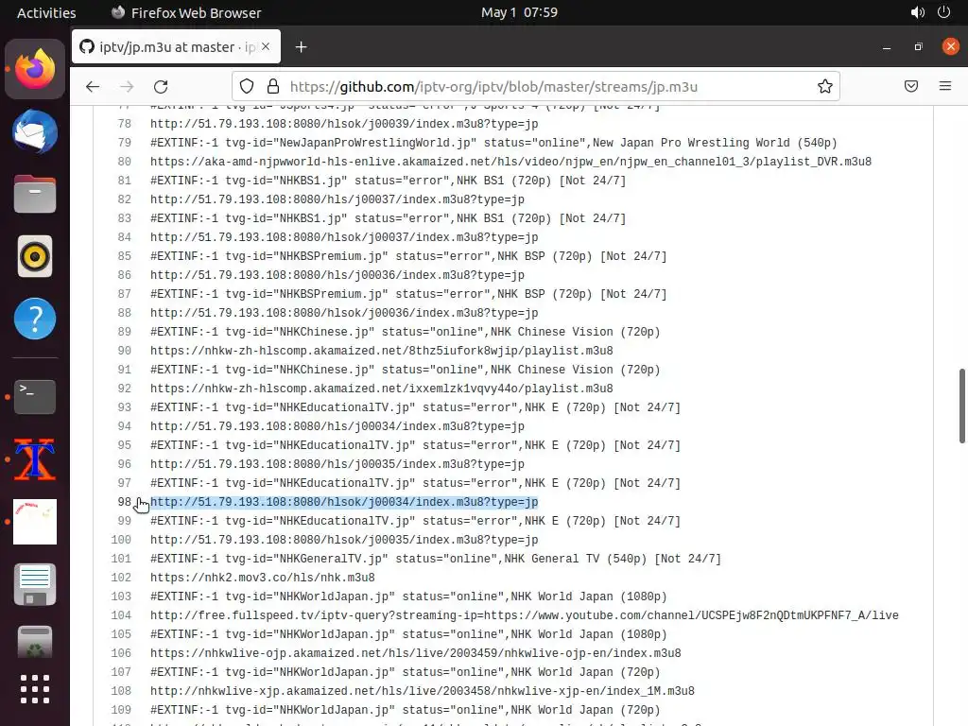Select the iptv/jp.m3u at master tab

pos(176,46)
